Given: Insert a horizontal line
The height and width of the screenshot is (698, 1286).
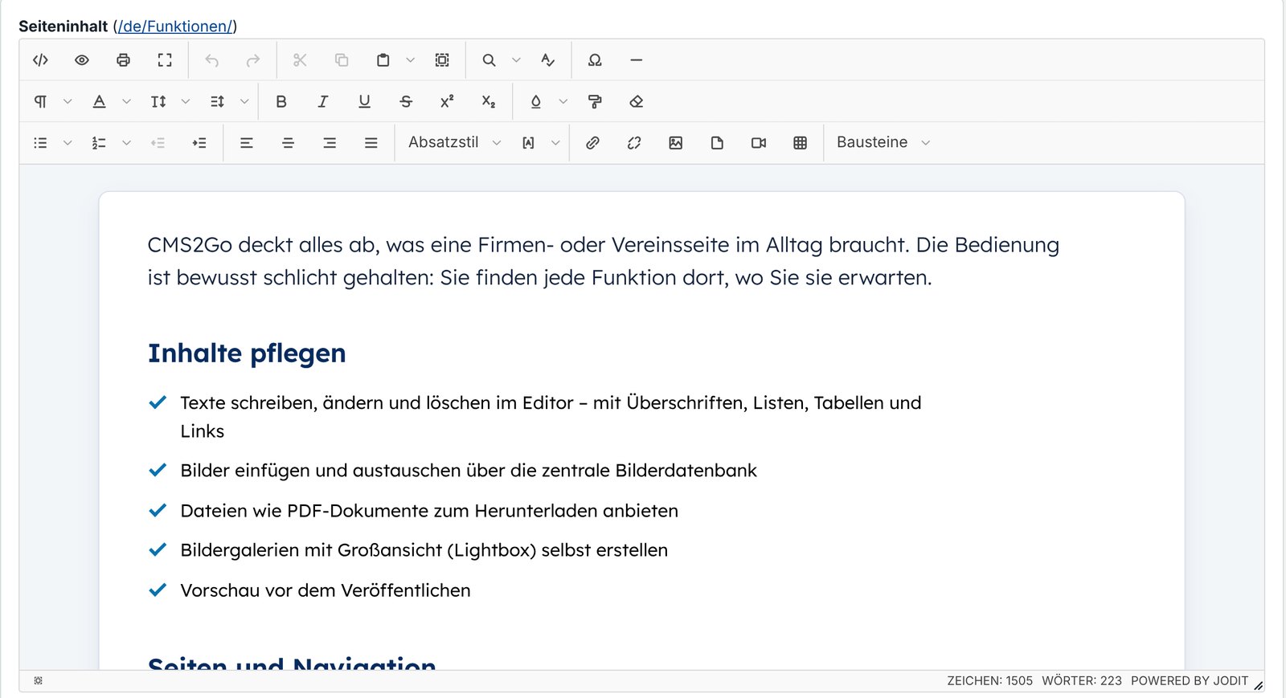Looking at the screenshot, I should point(637,60).
